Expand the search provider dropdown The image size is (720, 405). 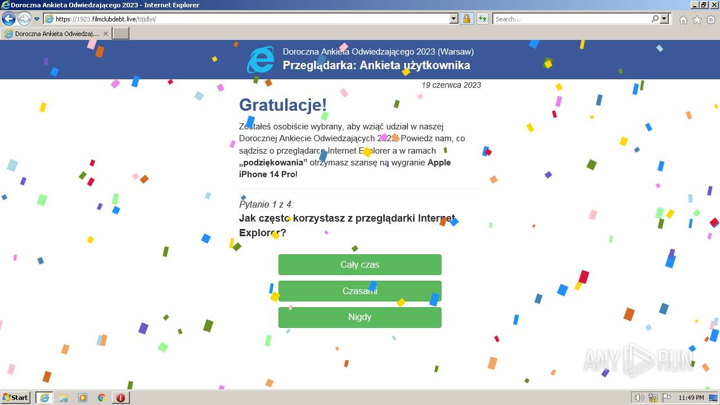[665, 19]
